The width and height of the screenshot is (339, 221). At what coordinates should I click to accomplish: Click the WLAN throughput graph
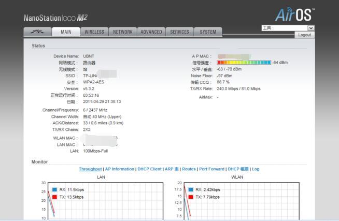(x=242, y=201)
